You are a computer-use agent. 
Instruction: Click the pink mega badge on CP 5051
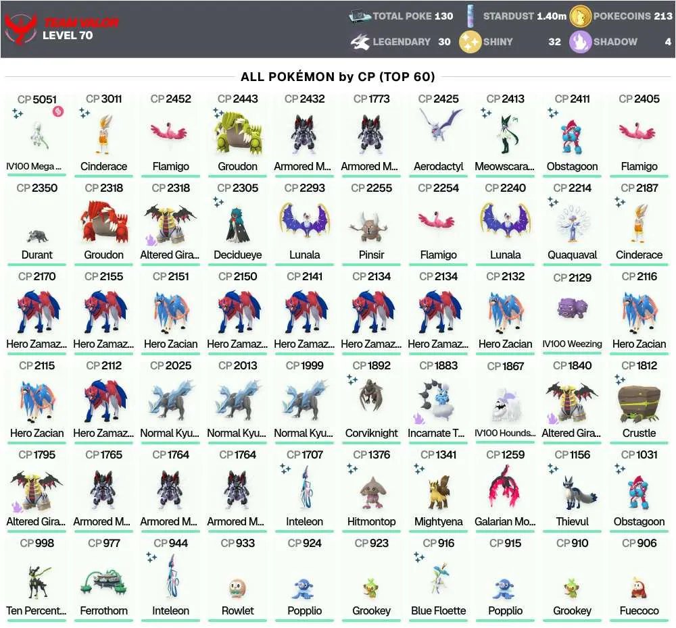[x=58, y=111]
